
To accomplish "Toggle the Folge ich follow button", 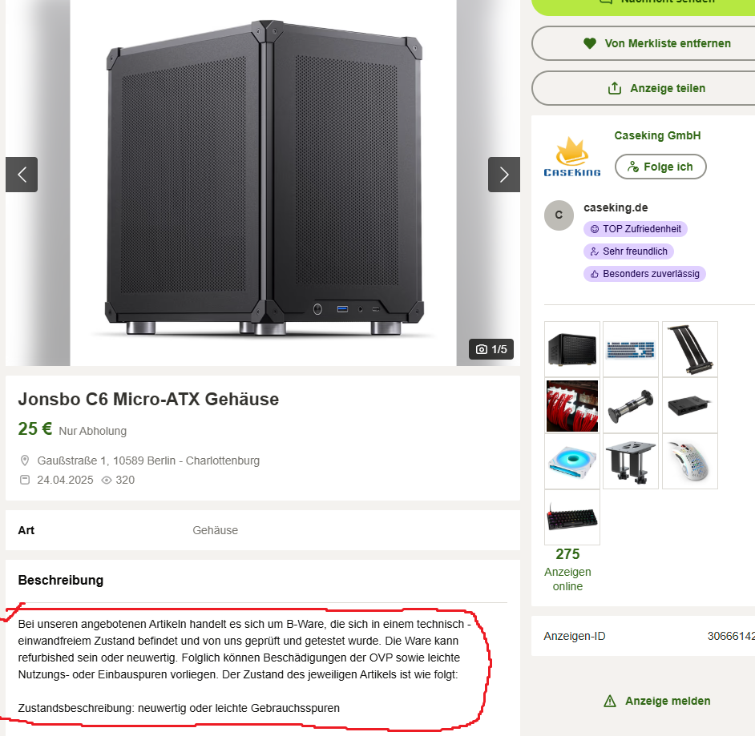I will click(660, 167).
